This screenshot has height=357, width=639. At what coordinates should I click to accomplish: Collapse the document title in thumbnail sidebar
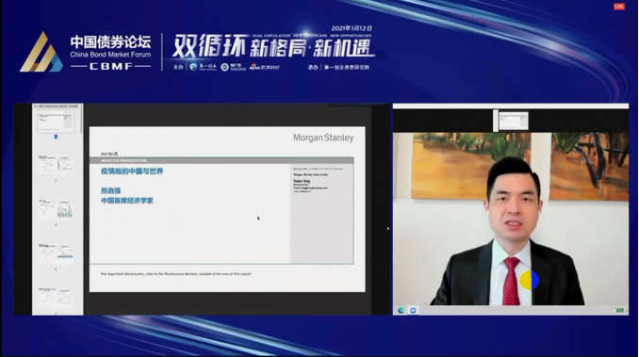pos(36,105)
